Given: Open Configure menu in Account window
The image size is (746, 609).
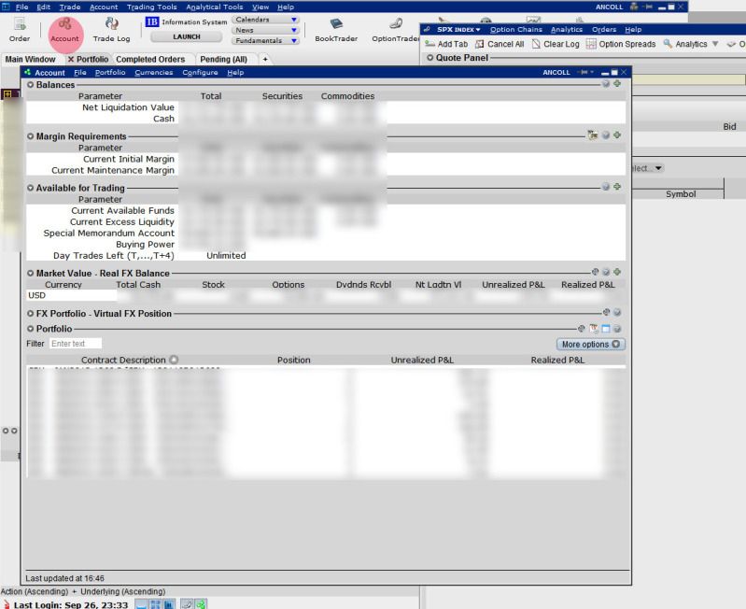Looking at the screenshot, I should click(x=200, y=72).
